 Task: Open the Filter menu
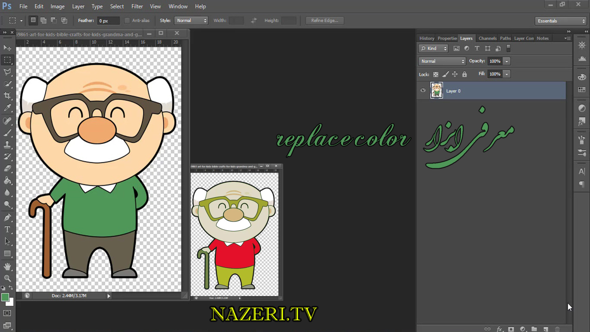click(x=137, y=6)
